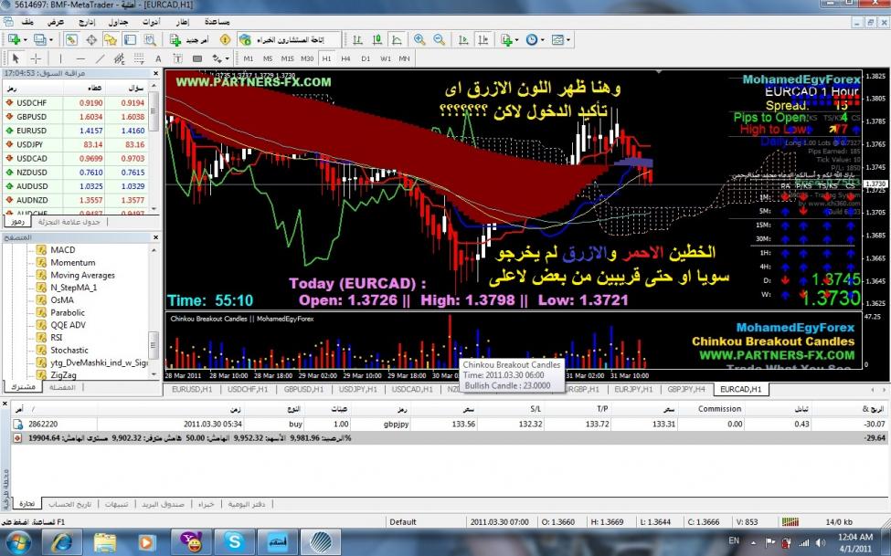Open the Templates icon
The height and width of the screenshot is (556, 891).
click(x=557, y=40)
